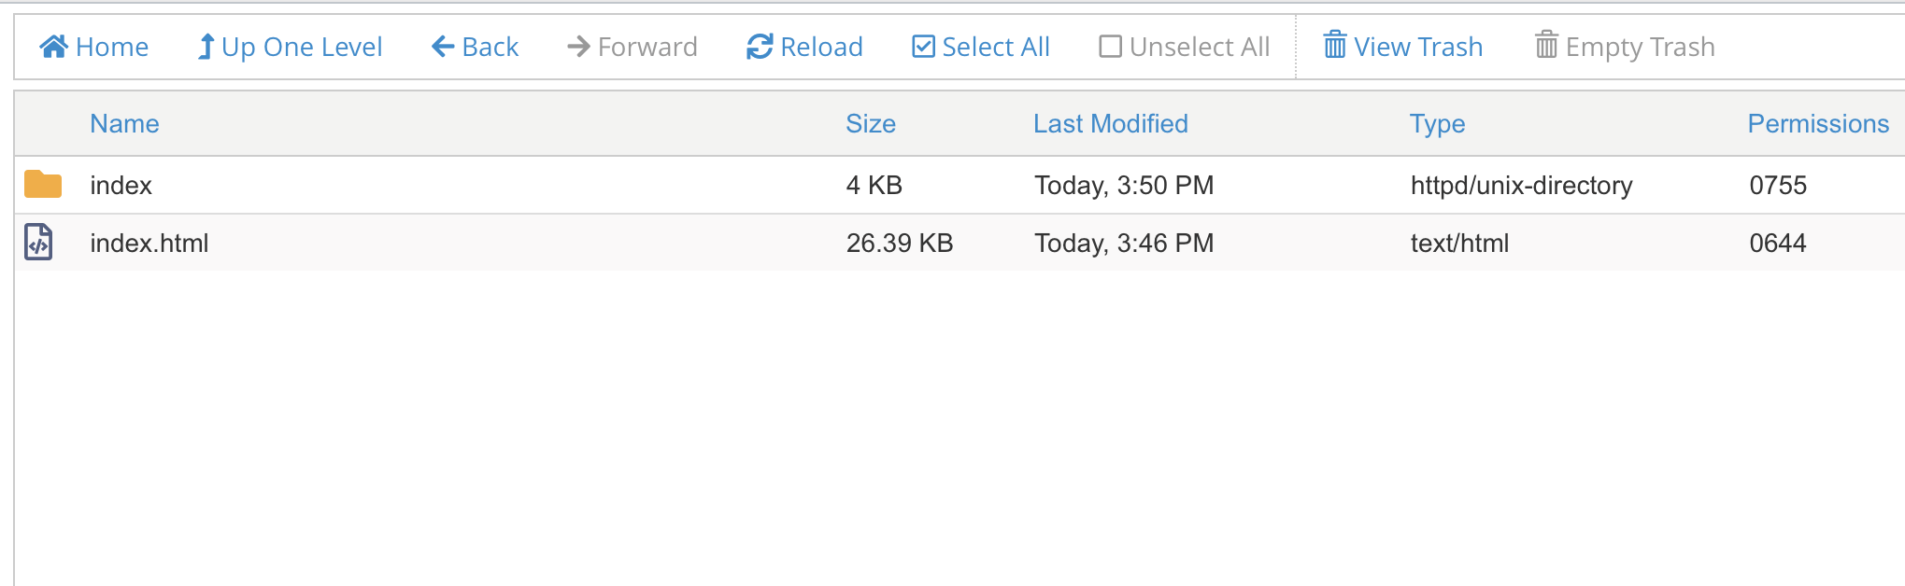Click the 0755 permissions value for index folder
Viewport: 1905px width, 586px height.
click(x=1778, y=185)
